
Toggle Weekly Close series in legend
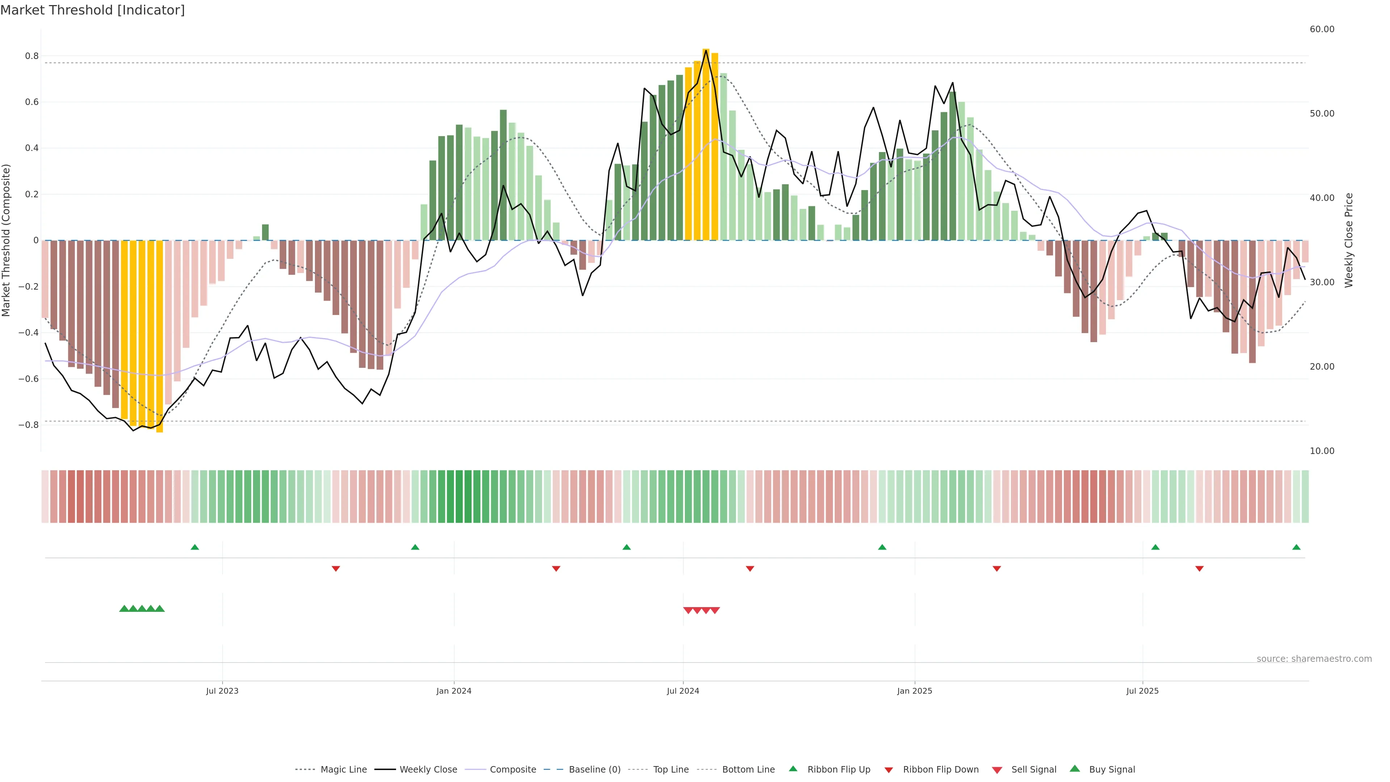tap(428, 770)
